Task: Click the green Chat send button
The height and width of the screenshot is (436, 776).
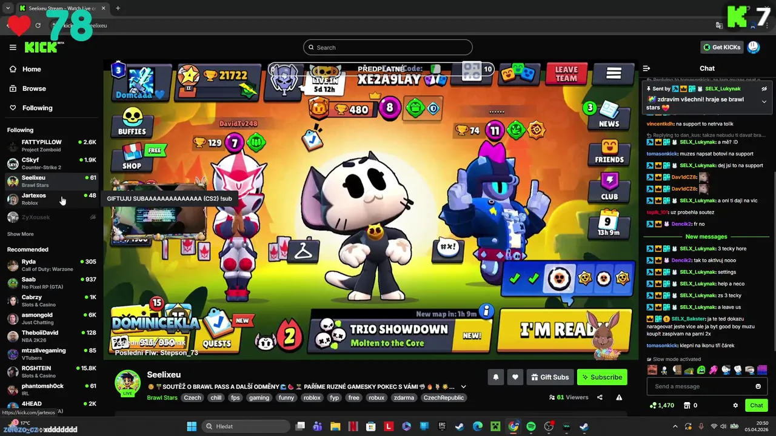Action: click(x=756, y=405)
